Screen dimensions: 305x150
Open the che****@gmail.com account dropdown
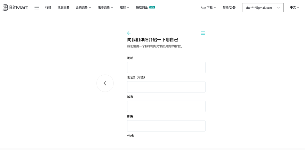(263, 7)
